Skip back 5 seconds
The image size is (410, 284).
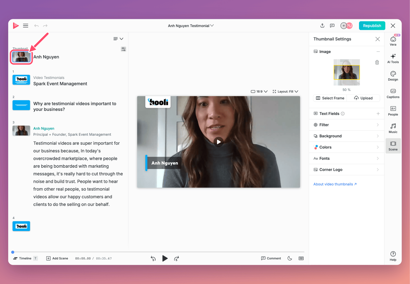pos(153,258)
